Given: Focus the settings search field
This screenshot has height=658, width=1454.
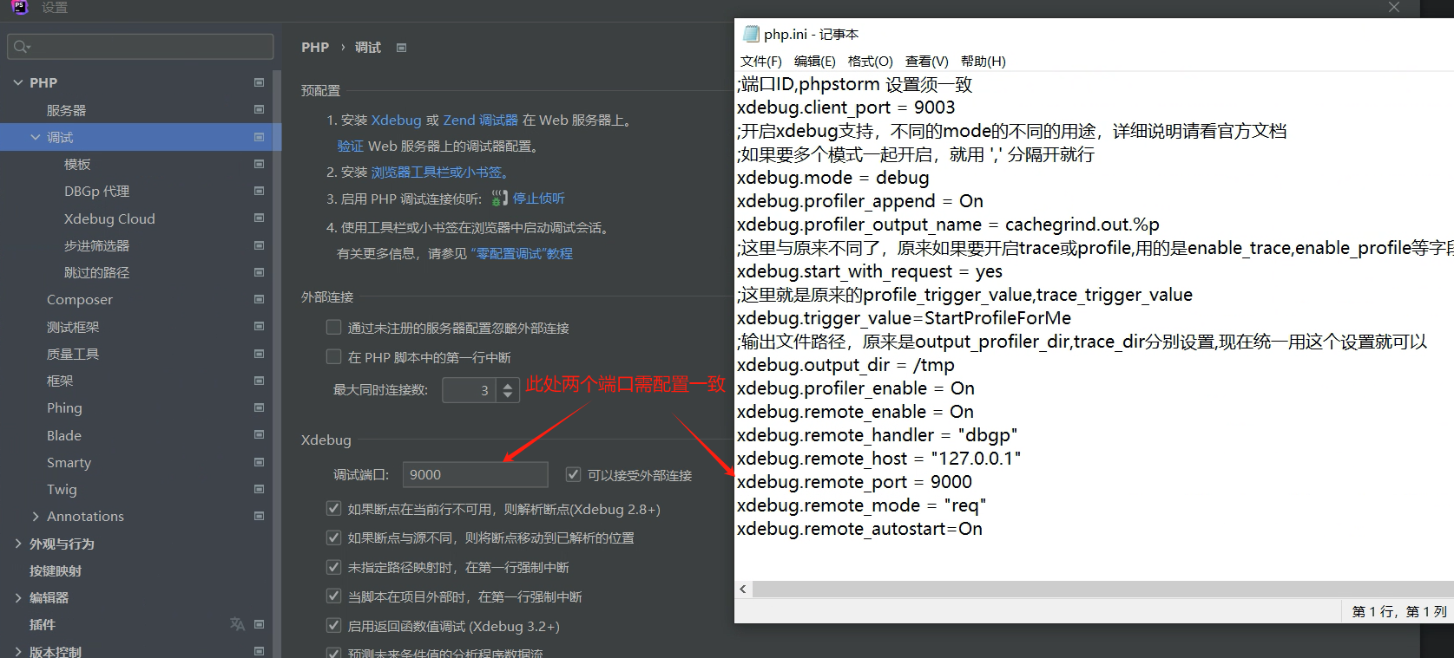Looking at the screenshot, I should point(141,46).
